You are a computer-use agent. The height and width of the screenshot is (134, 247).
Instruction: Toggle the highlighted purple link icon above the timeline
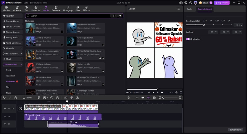click(x=149, y=98)
